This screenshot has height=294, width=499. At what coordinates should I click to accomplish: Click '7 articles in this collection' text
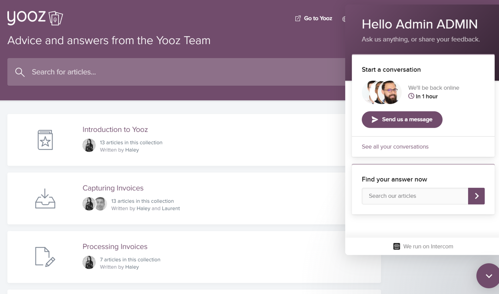coord(130,259)
